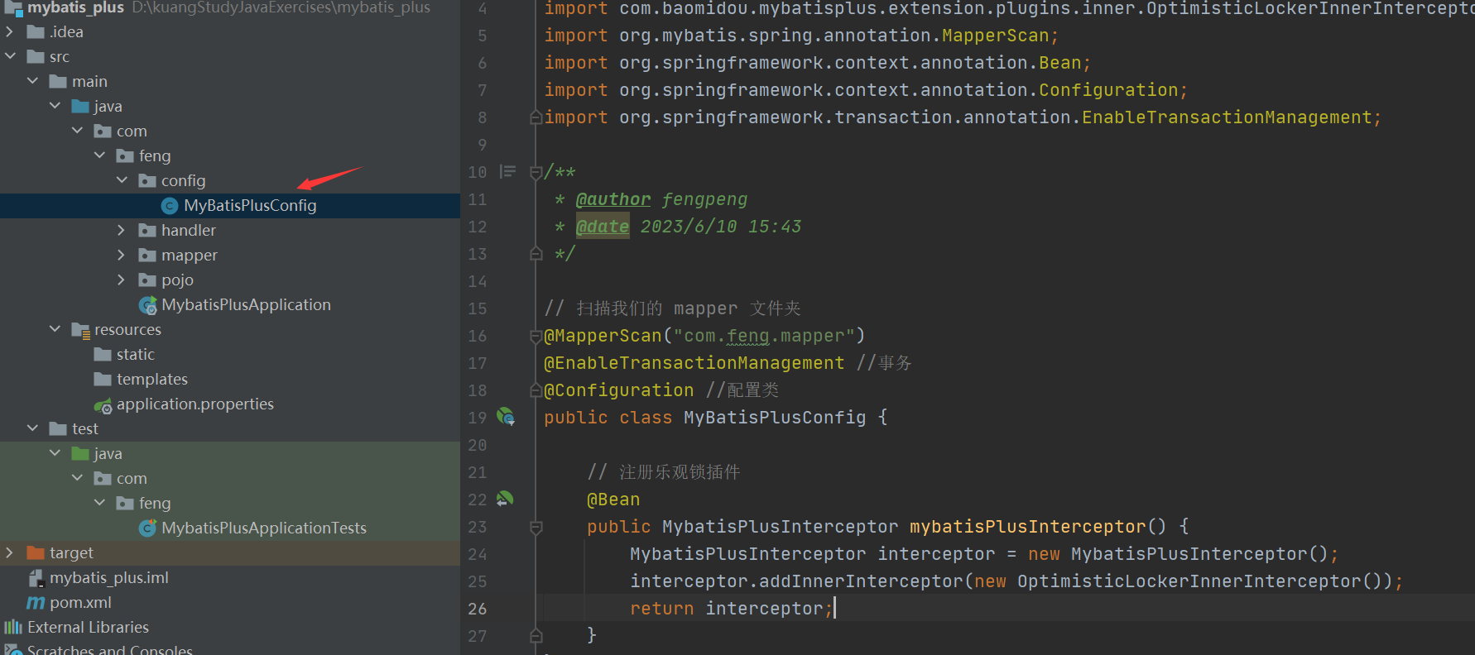Expand the .idea folder
This screenshot has height=655, width=1475.
(x=9, y=32)
